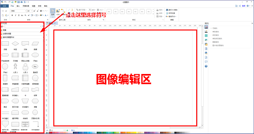Screen dimensions: 254x134
Task: Click the Underline formatting icon
Action: (x=19, y=15)
